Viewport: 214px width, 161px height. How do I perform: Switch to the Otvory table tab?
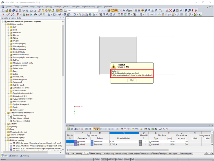coord(99,153)
